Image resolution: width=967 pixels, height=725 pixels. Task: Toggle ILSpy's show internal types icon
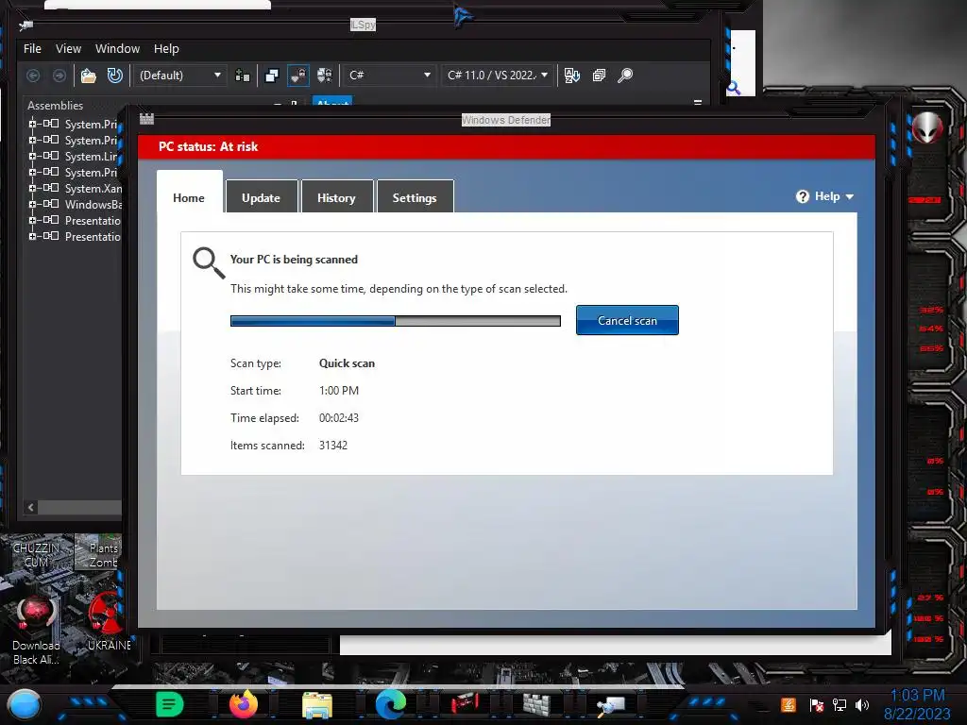297,76
